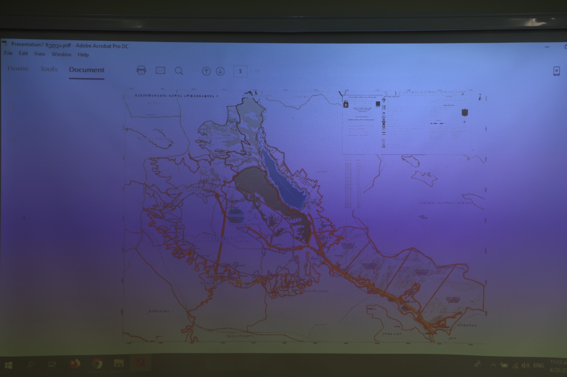Open the Help menu
The width and height of the screenshot is (567, 377).
coord(83,54)
